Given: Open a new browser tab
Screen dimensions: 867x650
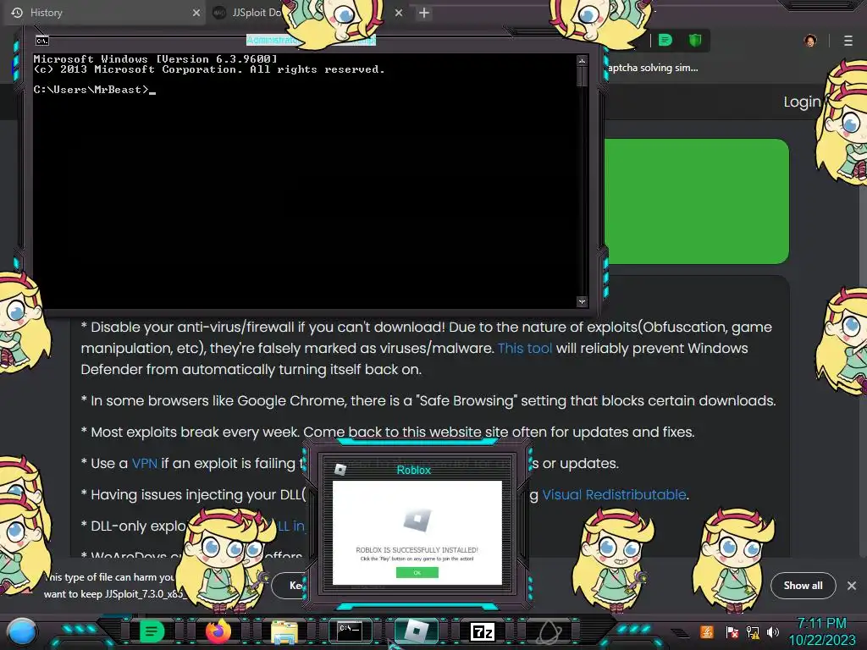Looking at the screenshot, I should pyautogui.click(x=424, y=13).
